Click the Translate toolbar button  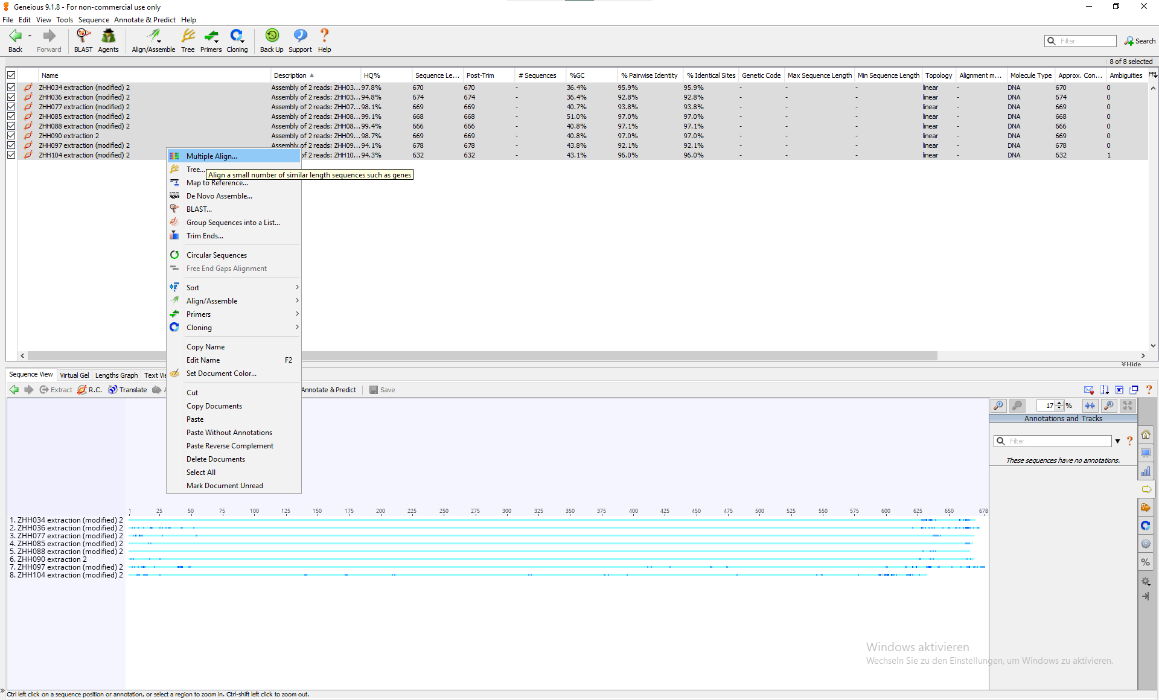127,390
